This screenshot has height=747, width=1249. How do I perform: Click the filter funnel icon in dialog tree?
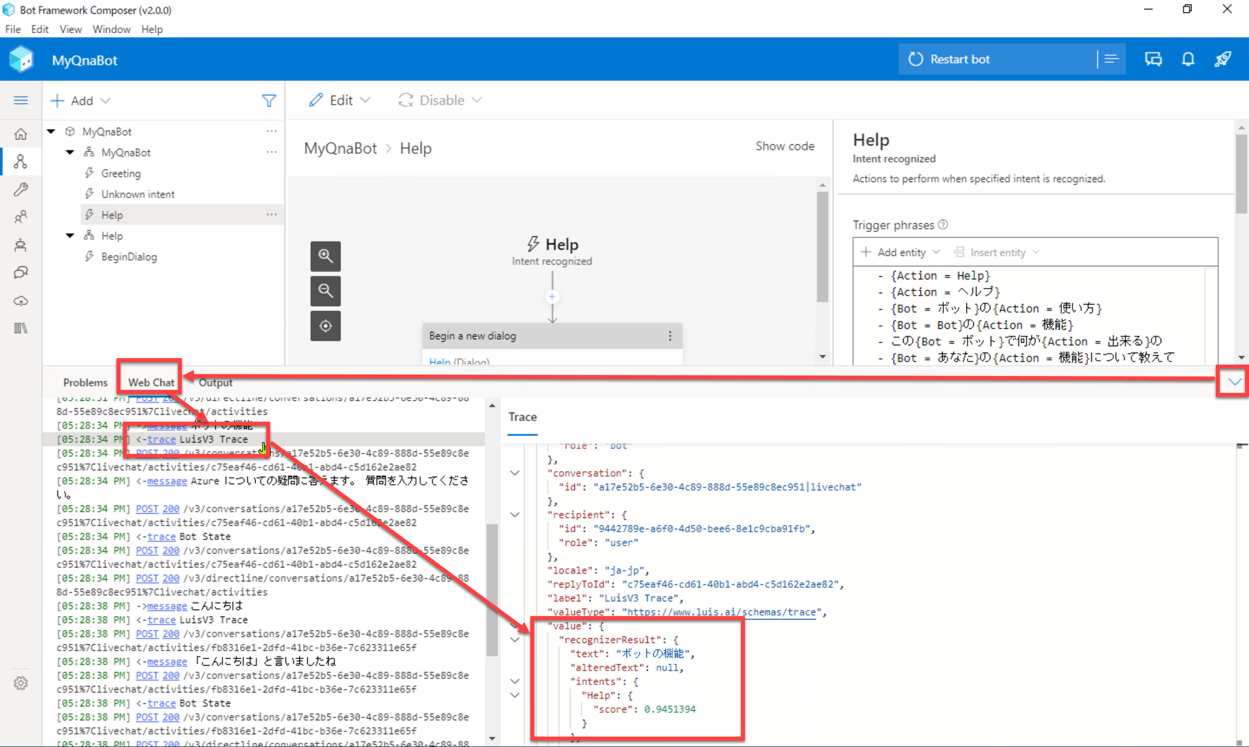[269, 101]
